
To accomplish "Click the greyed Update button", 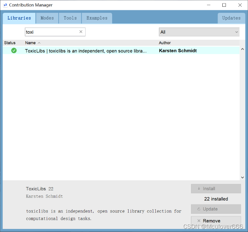I will pos(216,209).
